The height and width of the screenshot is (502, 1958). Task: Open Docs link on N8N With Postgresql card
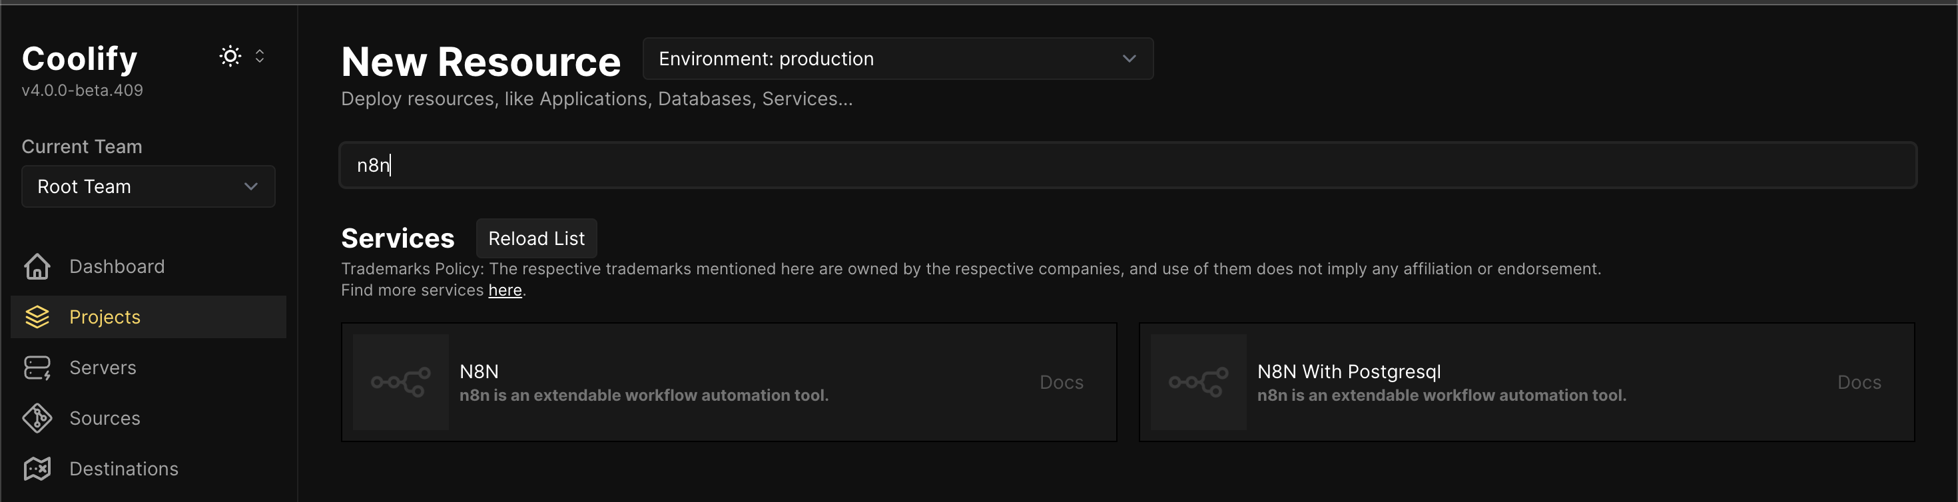pyautogui.click(x=1859, y=382)
